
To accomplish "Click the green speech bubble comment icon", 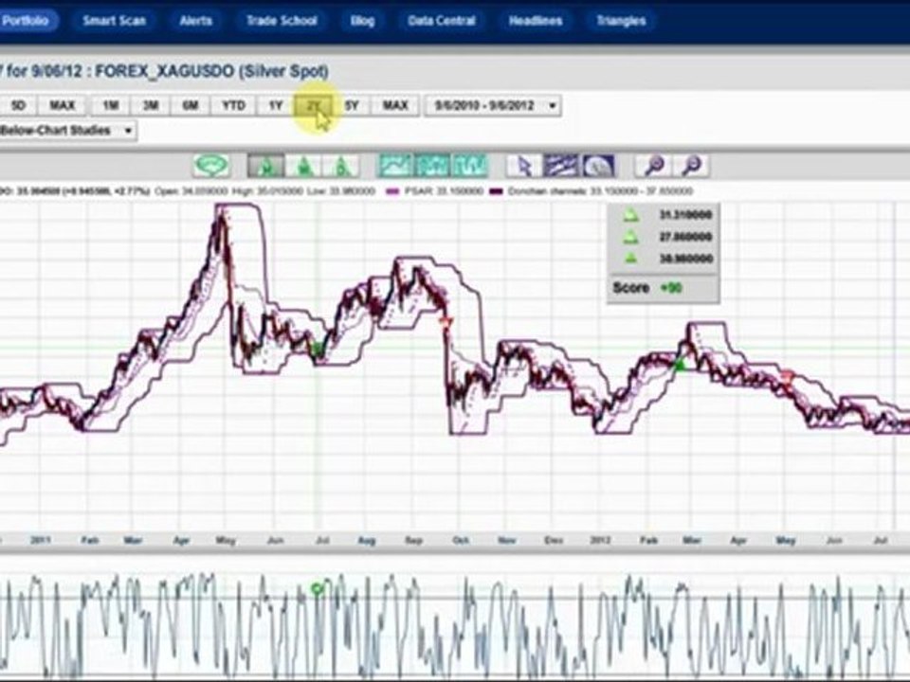I will coord(211,166).
